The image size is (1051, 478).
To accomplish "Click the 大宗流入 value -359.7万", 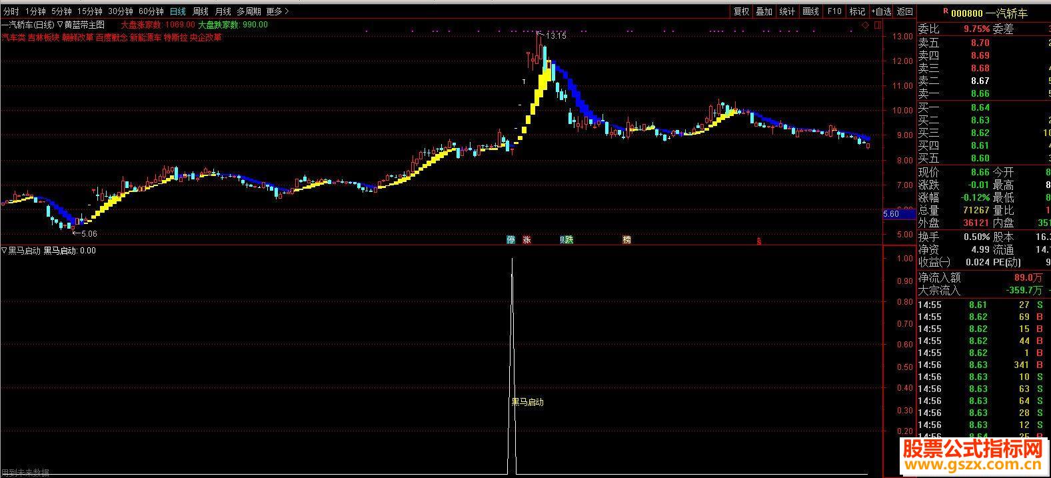I will click(1024, 290).
